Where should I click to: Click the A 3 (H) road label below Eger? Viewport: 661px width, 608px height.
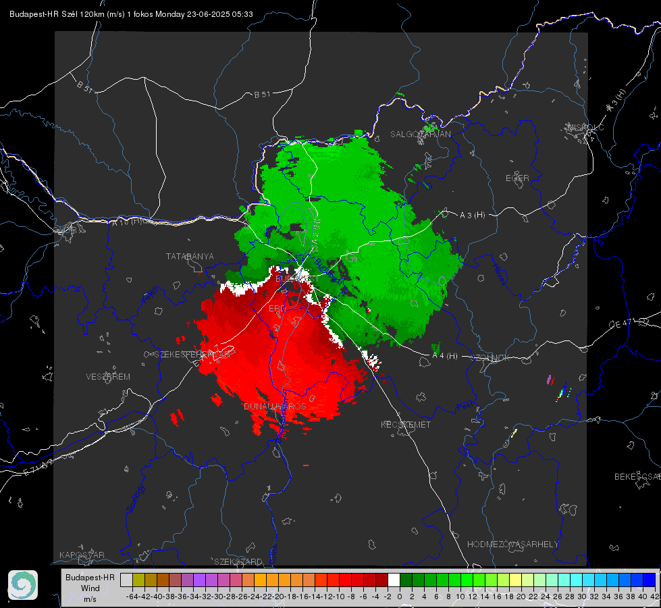coord(472,216)
